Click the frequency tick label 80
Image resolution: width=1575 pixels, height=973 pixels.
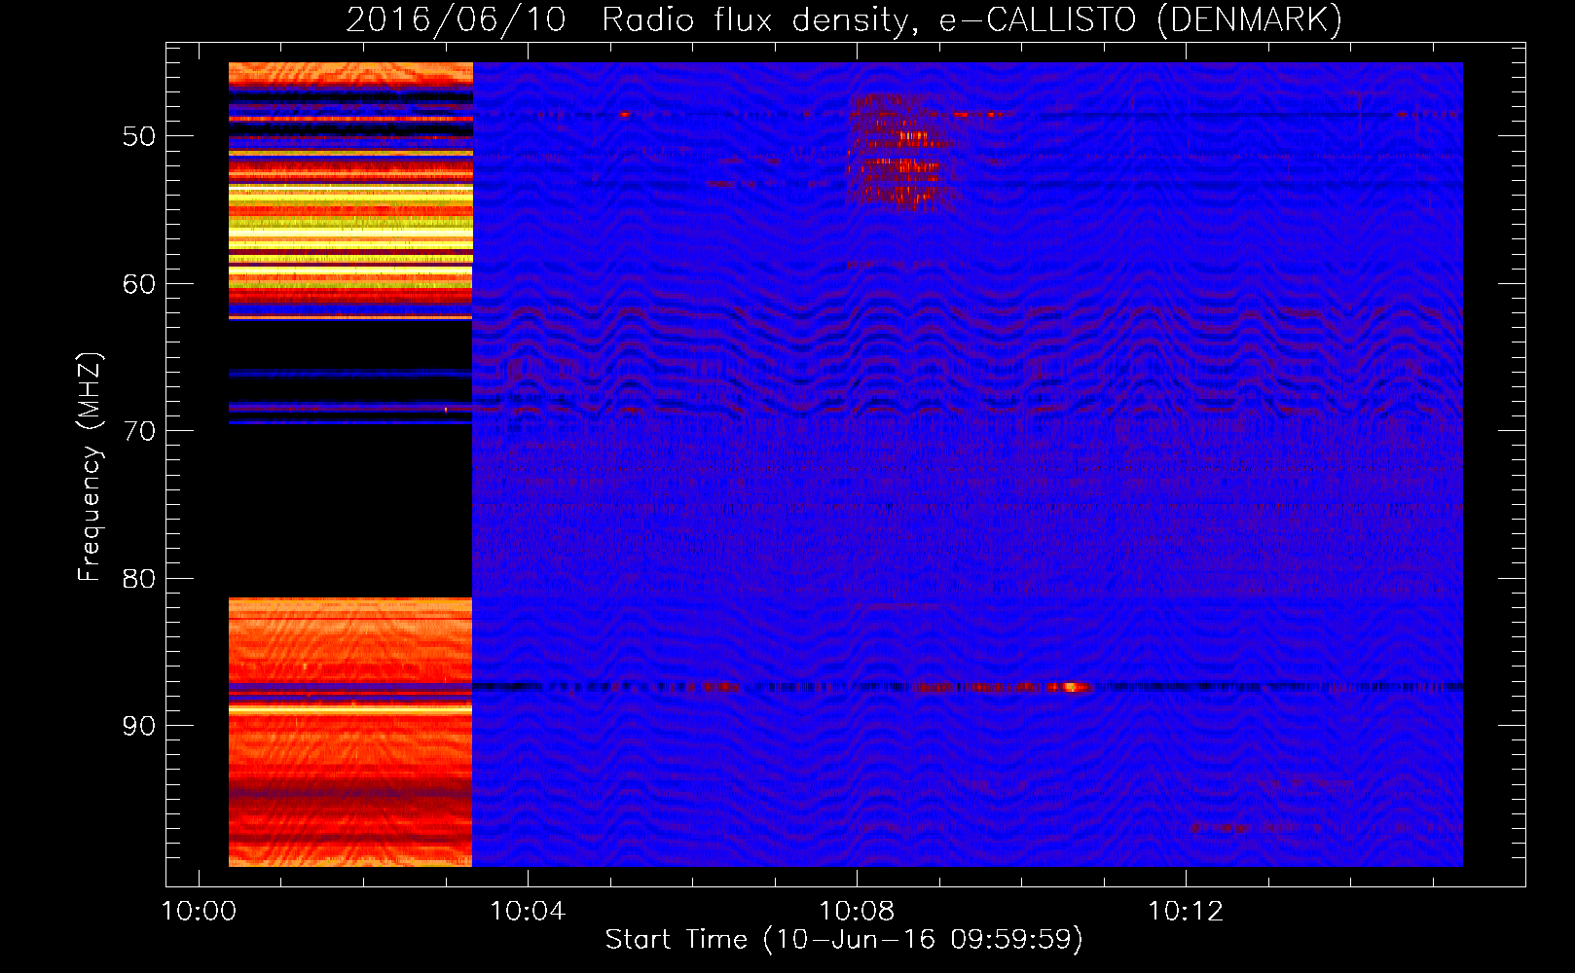(x=139, y=579)
